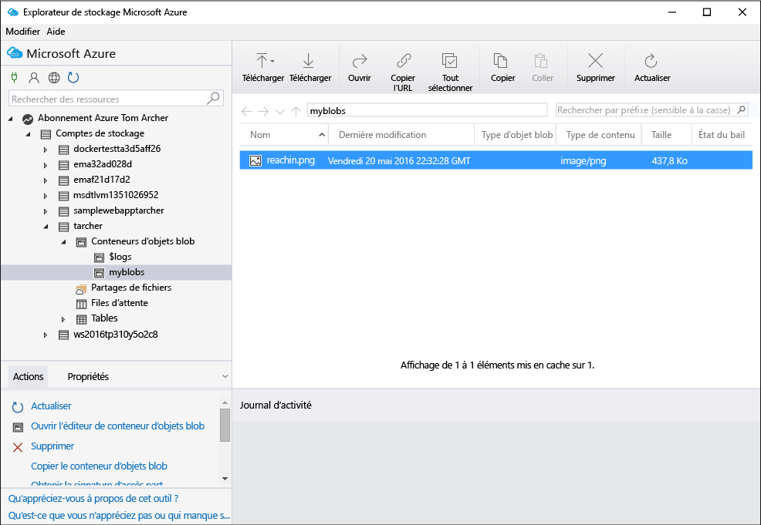Click the Files d'attente queue icon

coord(82,304)
